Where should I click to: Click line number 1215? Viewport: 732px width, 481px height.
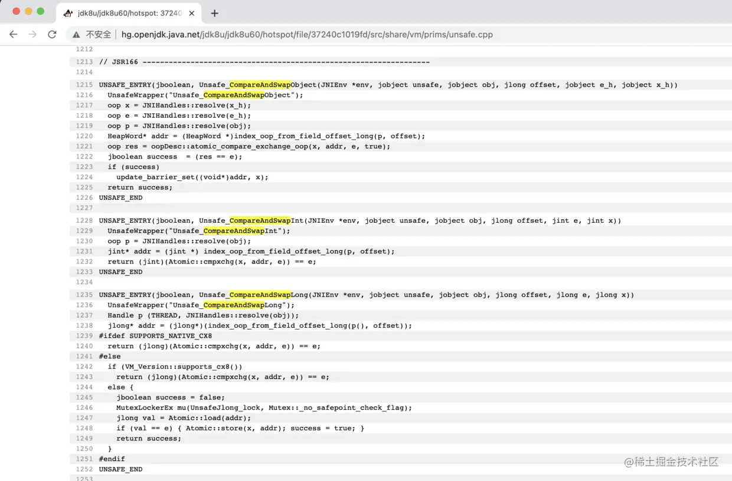click(x=84, y=85)
